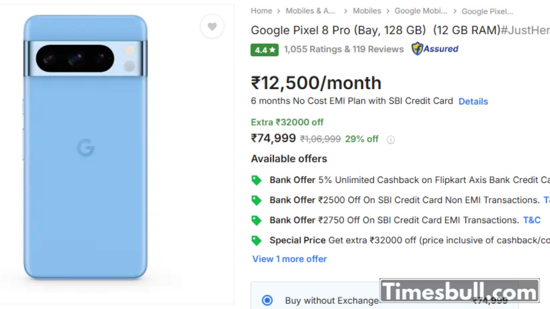Click the Flipkart Assured badge

435,49
